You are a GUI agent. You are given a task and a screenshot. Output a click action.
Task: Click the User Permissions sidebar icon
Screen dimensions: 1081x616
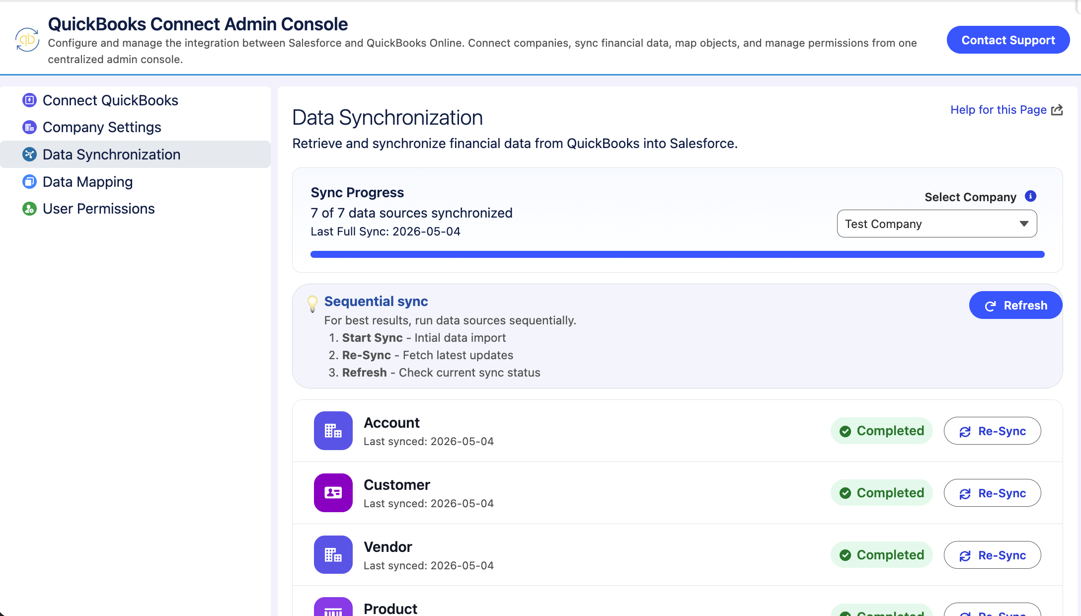pos(30,209)
